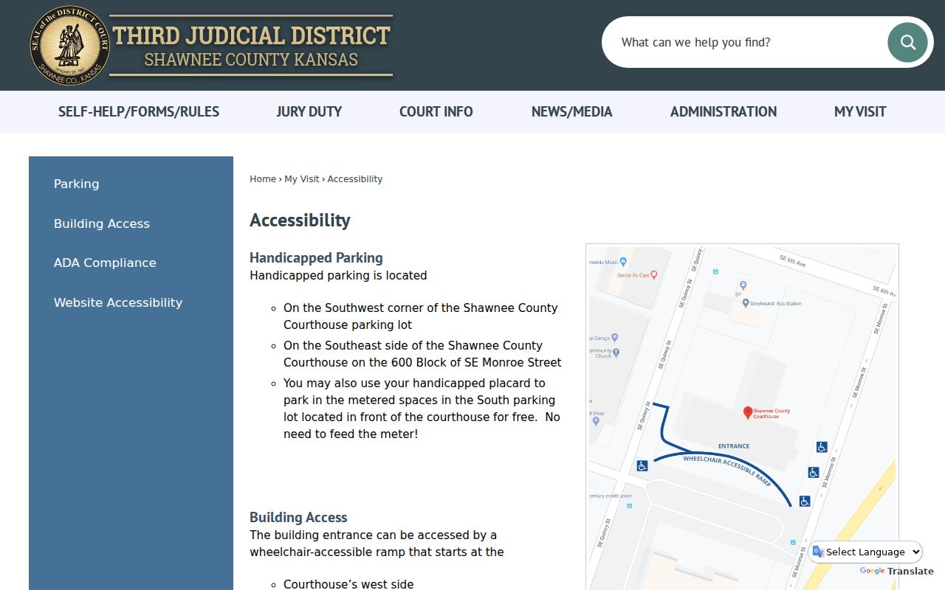Open the Building Access sidebar link
This screenshot has width=945, height=590.
pyautogui.click(x=102, y=223)
